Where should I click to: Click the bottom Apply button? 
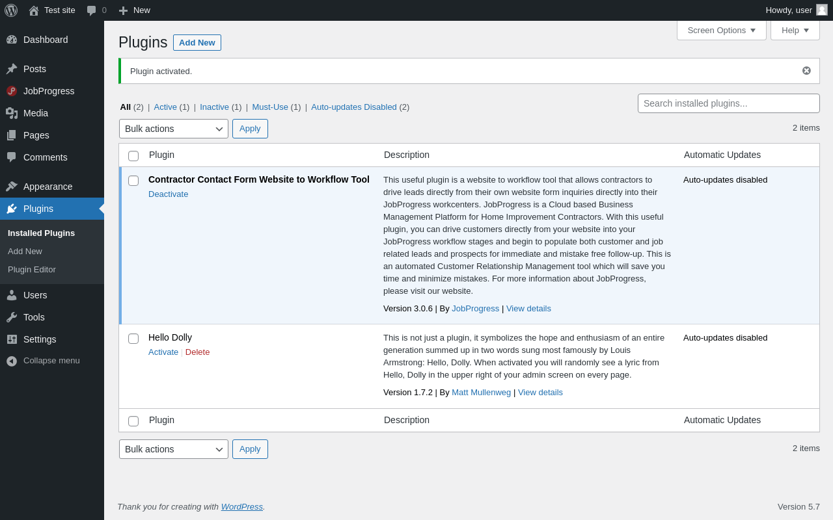(250, 449)
